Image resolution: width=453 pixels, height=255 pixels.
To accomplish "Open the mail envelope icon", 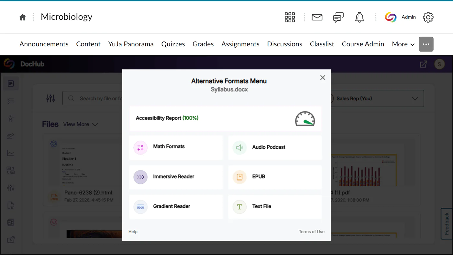I will [x=317, y=17].
